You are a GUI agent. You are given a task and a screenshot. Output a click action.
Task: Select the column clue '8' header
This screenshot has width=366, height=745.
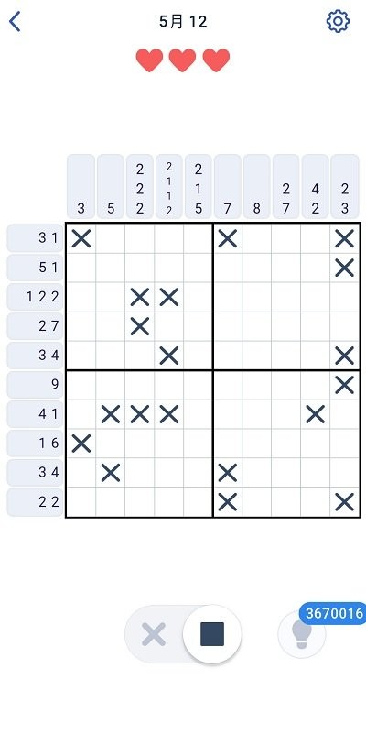coord(257,186)
